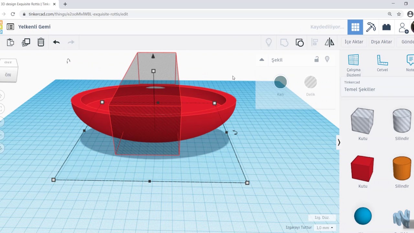The width and height of the screenshot is (414, 233).
Task: Open the Notes speech bubble tool
Action: coord(410,63)
